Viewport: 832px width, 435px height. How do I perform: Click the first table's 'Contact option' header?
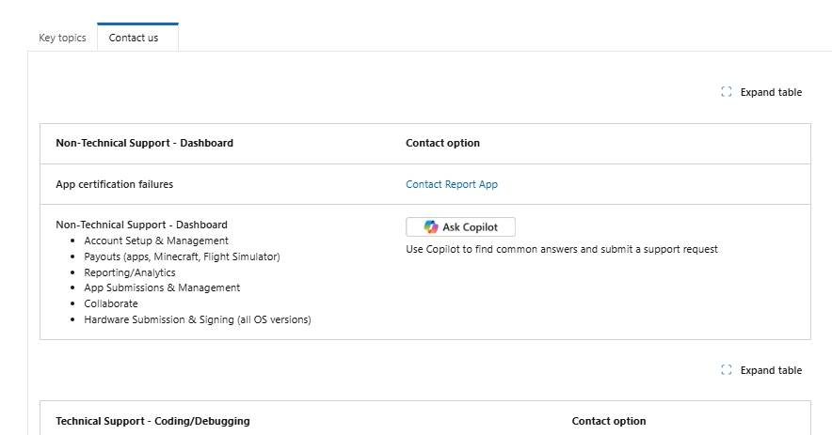coord(442,143)
